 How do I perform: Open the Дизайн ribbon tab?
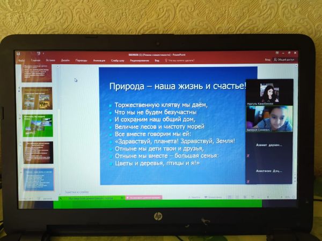(x=65, y=61)
